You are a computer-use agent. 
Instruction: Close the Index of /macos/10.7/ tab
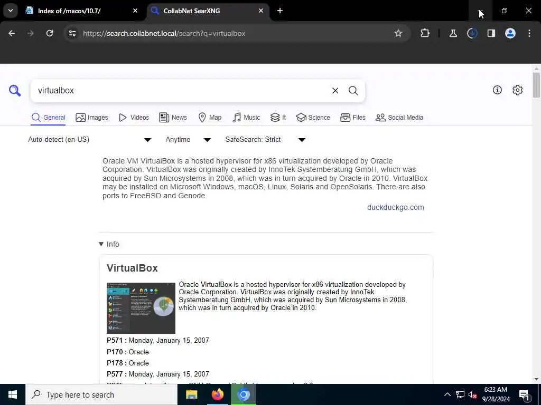(135, 11)
